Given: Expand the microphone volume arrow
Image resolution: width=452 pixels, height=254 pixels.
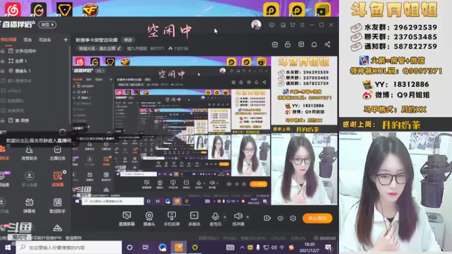Looking at the screenshot, I should 224,217.
